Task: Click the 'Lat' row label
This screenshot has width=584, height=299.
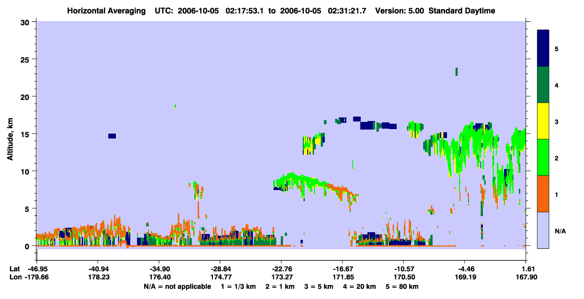Action: coord(14,269)
